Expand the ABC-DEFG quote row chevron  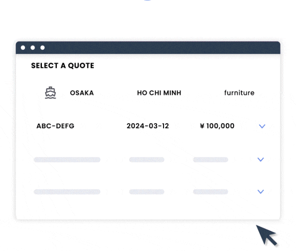(262, 126)
